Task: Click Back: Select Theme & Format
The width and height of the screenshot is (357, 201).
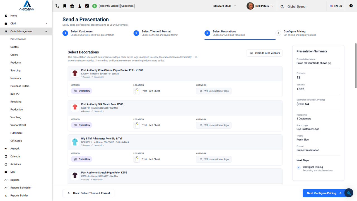Action: tap(88, 193)
